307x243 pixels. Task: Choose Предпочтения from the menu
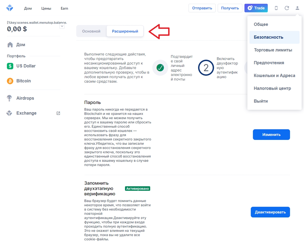[274, 63]
